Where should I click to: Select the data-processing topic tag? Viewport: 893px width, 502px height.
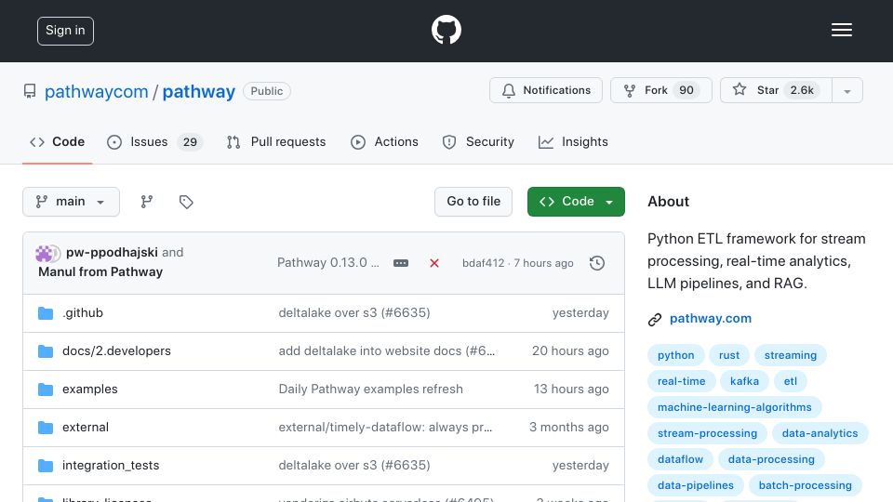click(x=771, y=460)
